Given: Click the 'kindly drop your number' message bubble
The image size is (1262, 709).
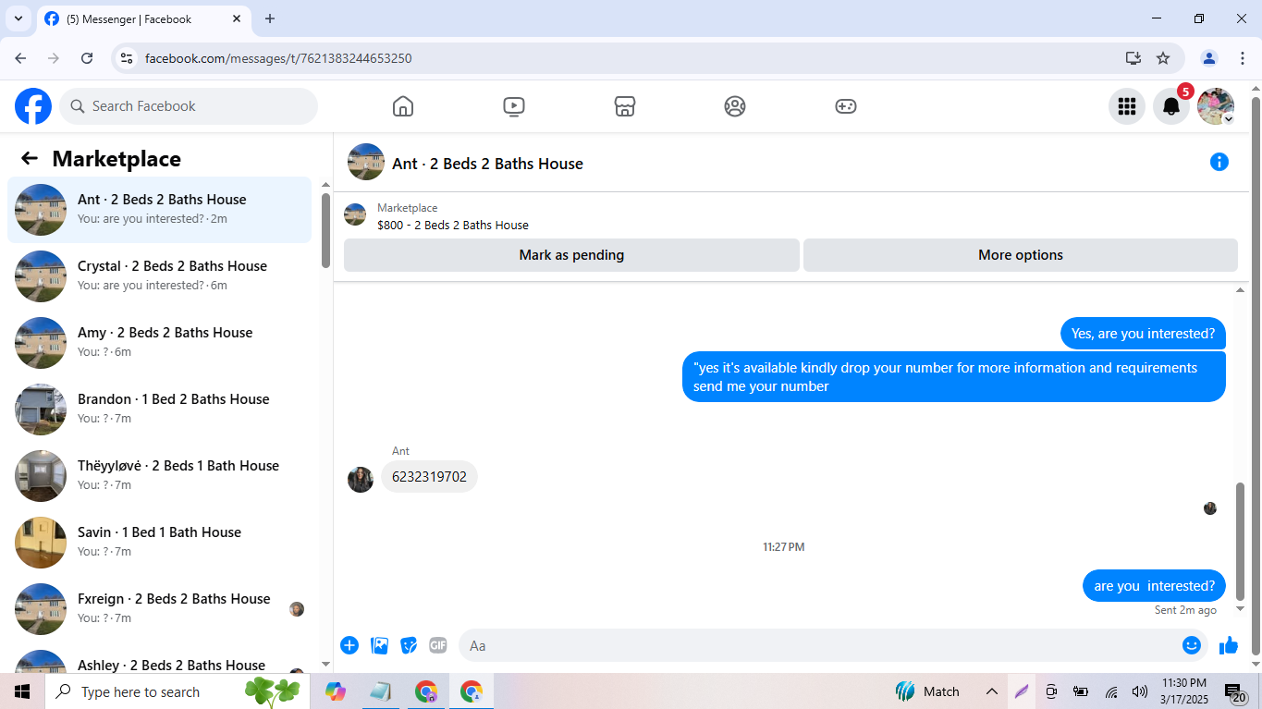Looking at the screenshot, I should [954, 377].
